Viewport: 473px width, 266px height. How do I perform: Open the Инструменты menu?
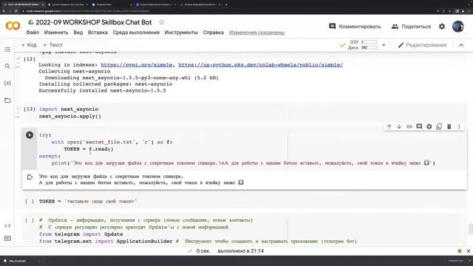tap(181, 33)
